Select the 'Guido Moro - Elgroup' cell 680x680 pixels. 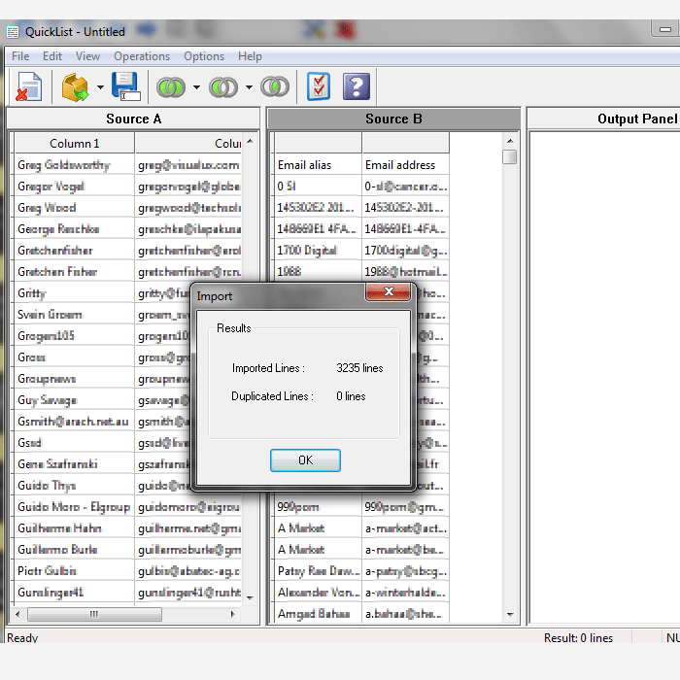pyautogui.click(x=74, y=506)
